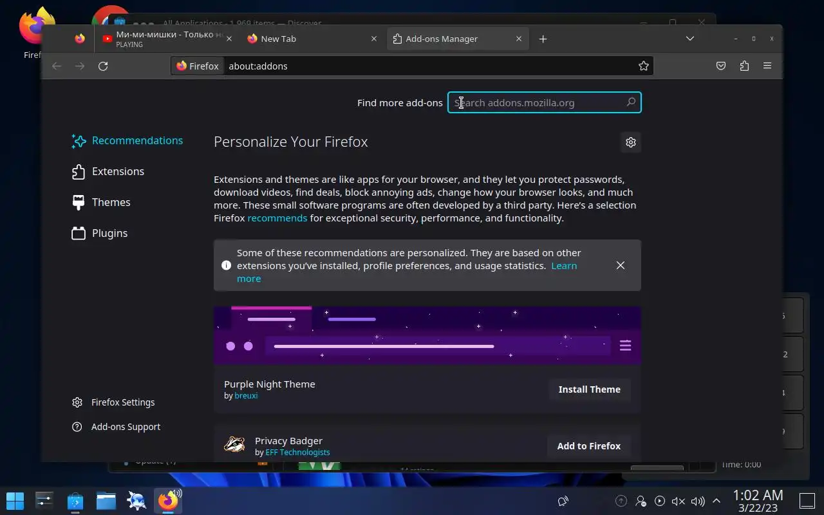Open the Extensions section in the sidebar

pyautogui.click(x=108, y=172)
